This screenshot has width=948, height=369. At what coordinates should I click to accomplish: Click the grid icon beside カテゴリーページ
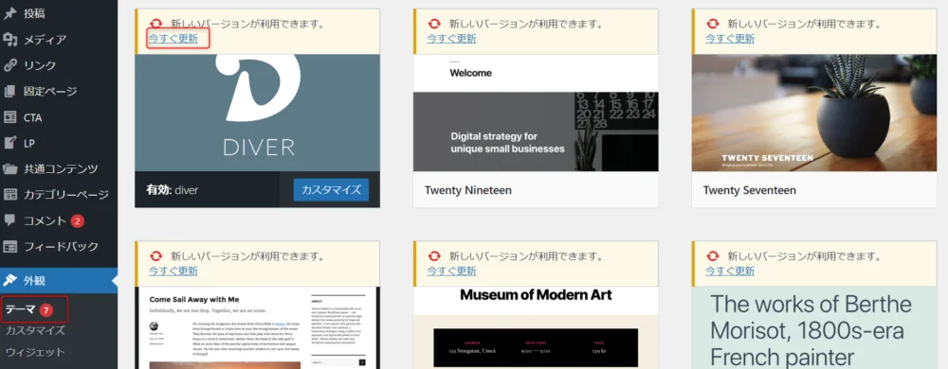(x=9, y=195)
